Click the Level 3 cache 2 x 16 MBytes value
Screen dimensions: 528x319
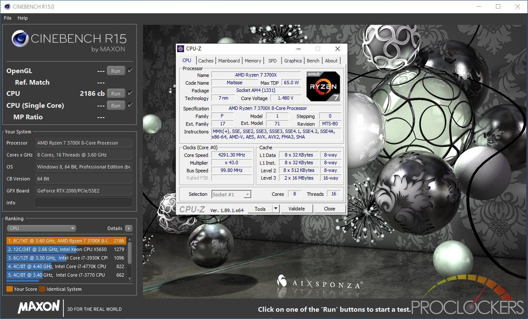pos(299,178)
